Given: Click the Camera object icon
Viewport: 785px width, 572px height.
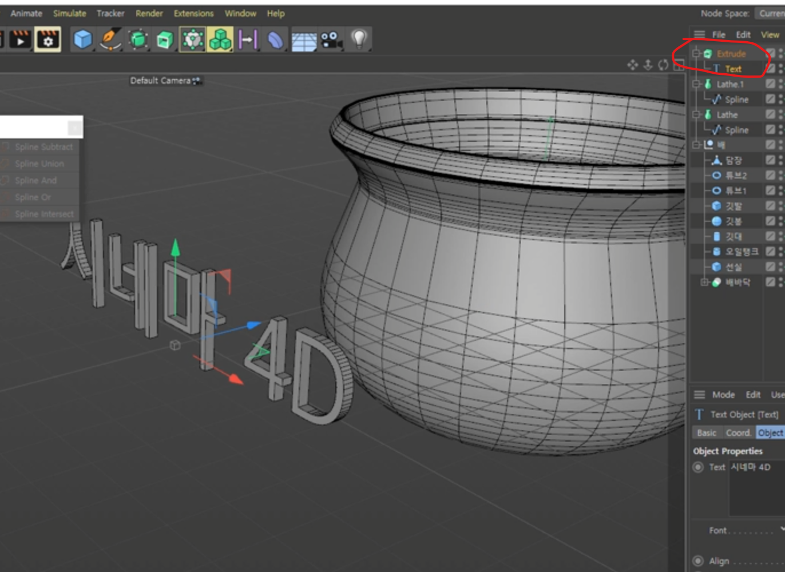Looking at the screenshot, I should click(331, 39).
